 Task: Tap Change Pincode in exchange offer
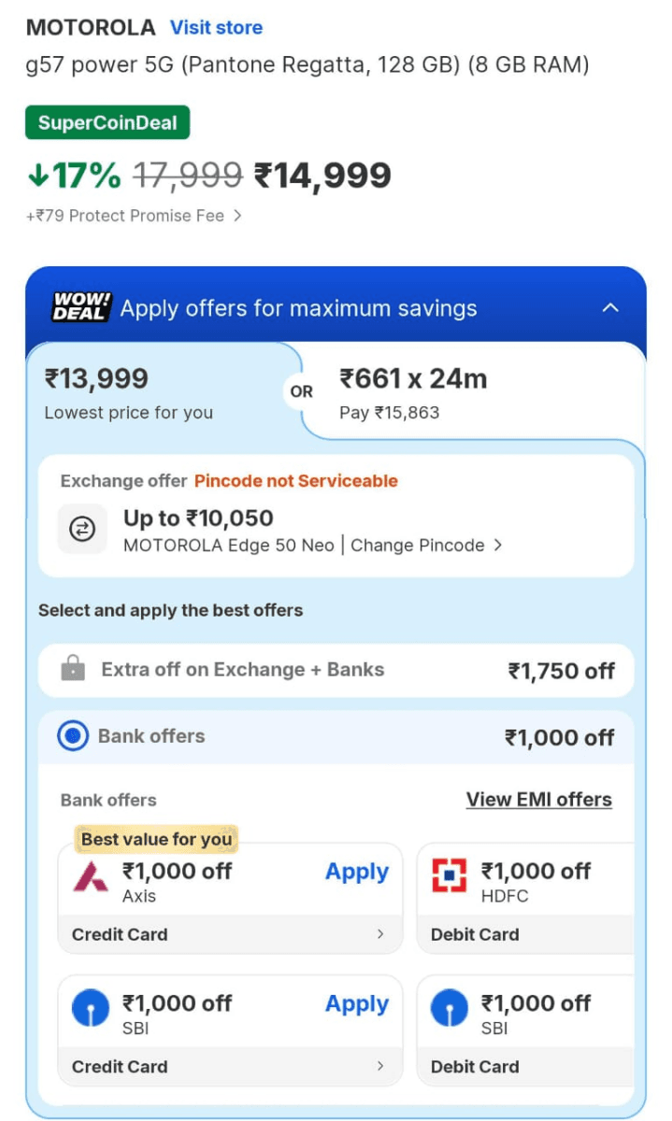[x=425, y=546]
